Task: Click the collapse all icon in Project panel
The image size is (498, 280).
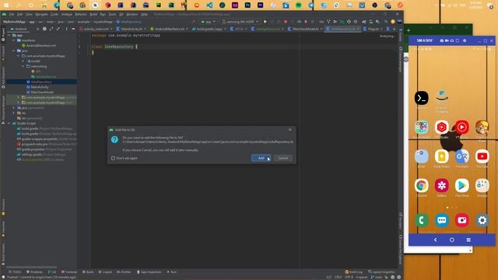Action: [58, 29]
